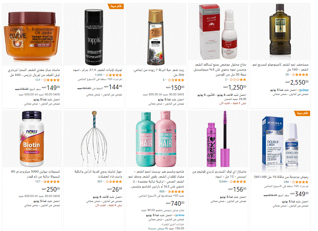Open the Biotin 5000 mcg capsules title link
The image size is (318, 231).
tap(35, 174)
